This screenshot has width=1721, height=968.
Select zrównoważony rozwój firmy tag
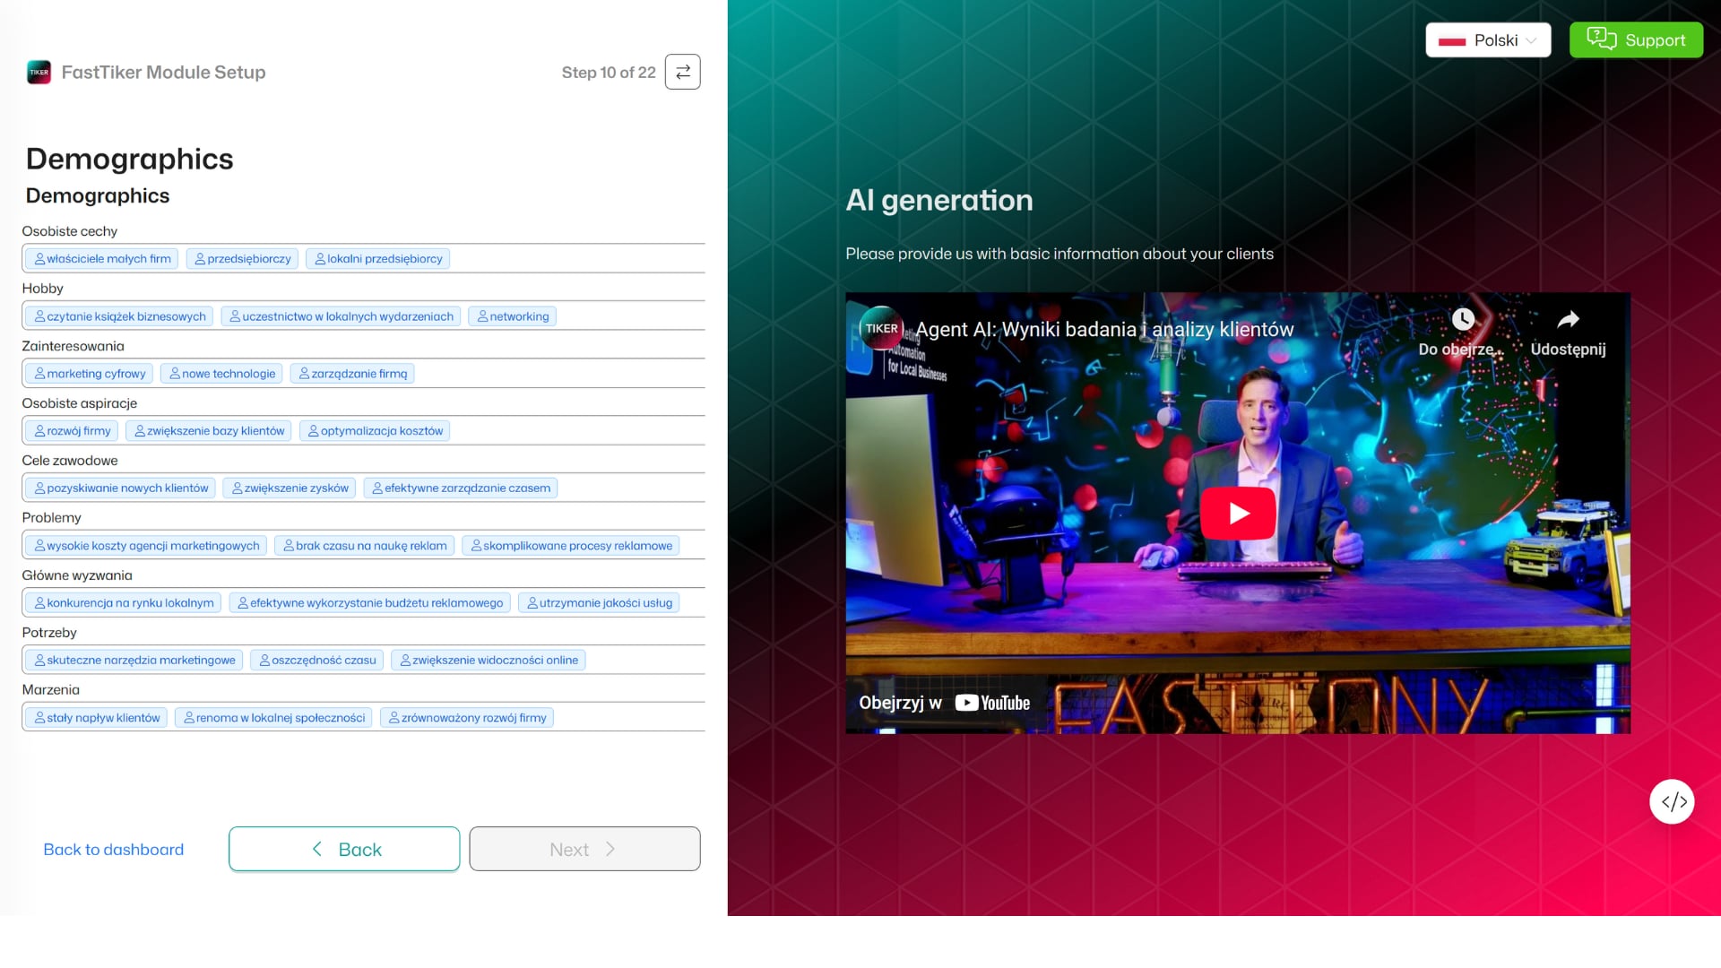pos(467,718)
